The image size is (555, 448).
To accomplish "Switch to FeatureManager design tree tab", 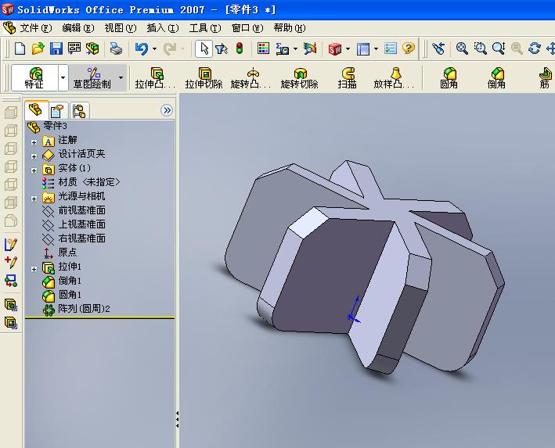I will pyautogui.click(x=36, y=110).
